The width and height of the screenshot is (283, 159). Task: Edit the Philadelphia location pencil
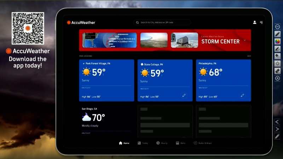pyautogui.click(x=242, y=95)
